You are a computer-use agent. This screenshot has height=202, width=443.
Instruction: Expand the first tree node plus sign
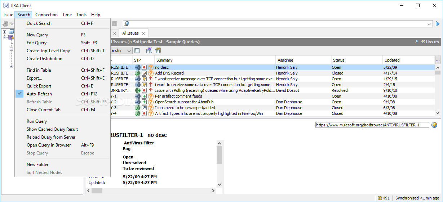(5, 32)
